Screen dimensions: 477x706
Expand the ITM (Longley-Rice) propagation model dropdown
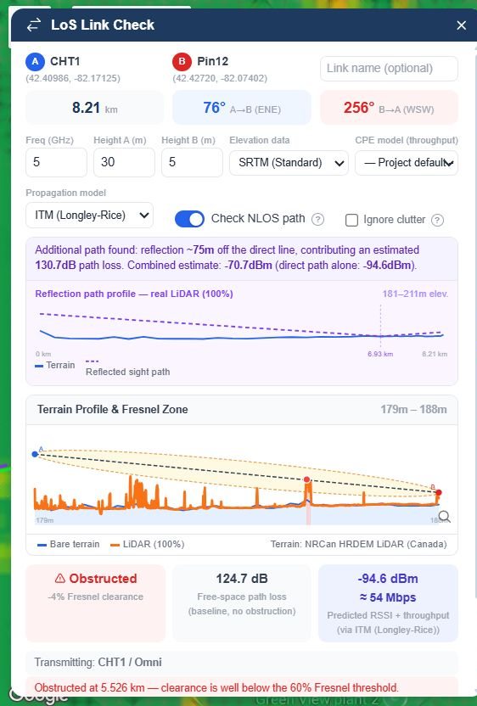(90, 216)
